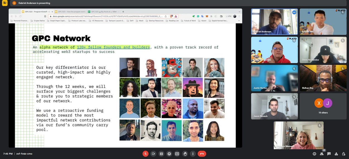
Task: Switch to GPC S23 Big Rocks spreadsheet tab
Action: pyautogui.click(x=103, y=12)
